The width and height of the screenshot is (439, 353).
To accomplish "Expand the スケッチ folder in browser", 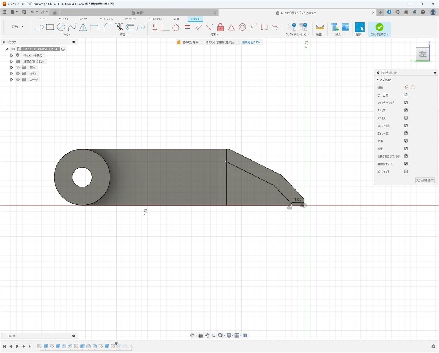I will click(12, 80).
